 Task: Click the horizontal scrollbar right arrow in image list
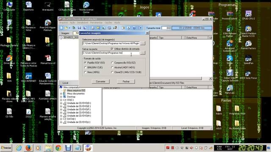coord(210,79)
